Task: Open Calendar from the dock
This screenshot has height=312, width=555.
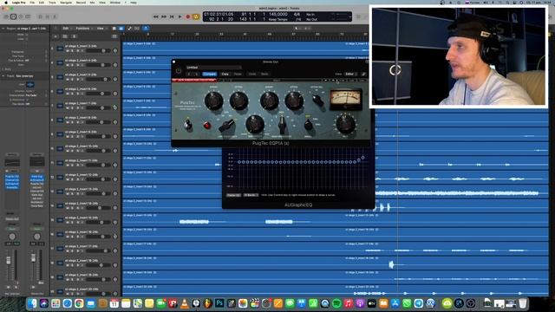Action: click(114, 303)
